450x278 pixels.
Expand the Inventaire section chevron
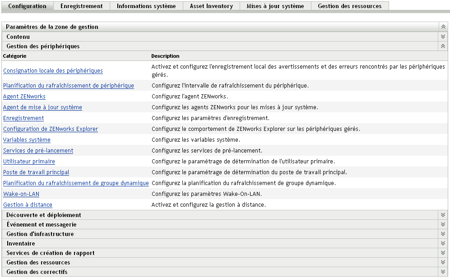443,244
